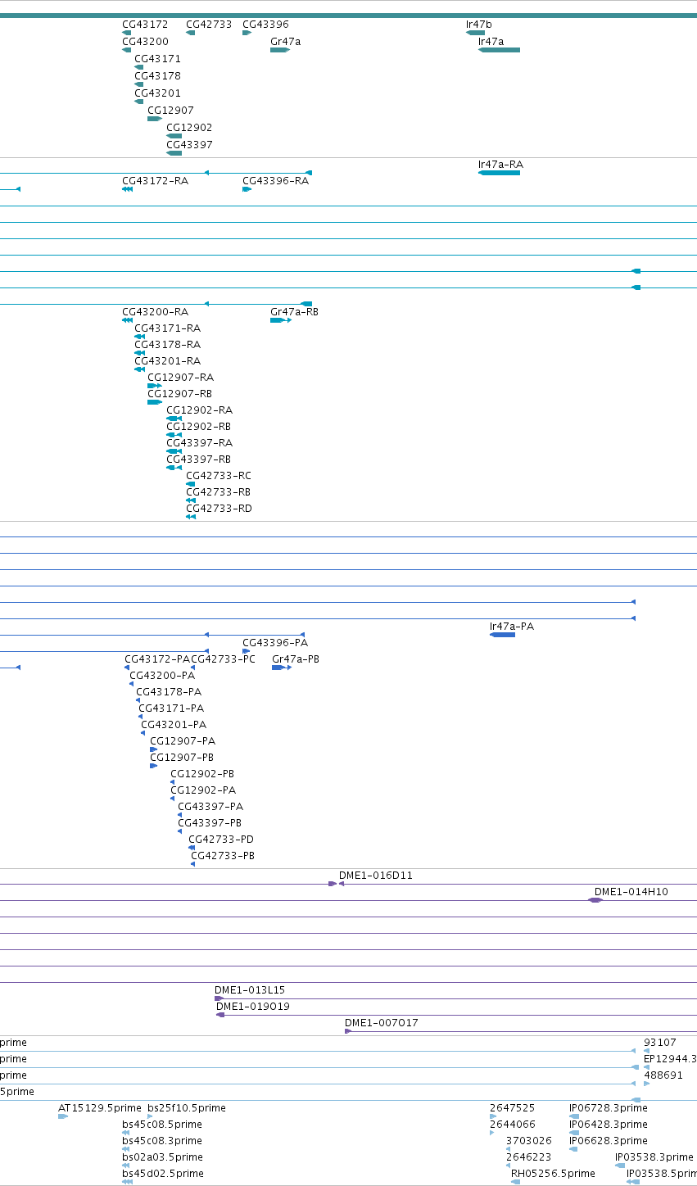The width and height of the screenshot is (697, 1186).
Task: Select the CG12907 gene label
Action: (170, 111)
